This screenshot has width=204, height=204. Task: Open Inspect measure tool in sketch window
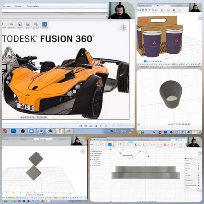pyautogui.click(x=180, y=144)
